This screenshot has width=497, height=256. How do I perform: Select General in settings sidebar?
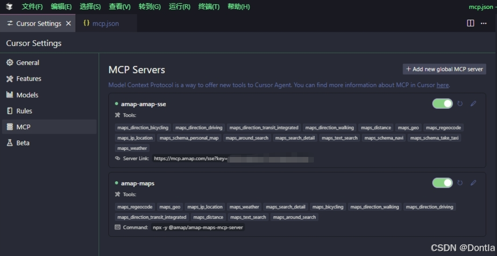point(49,63)
